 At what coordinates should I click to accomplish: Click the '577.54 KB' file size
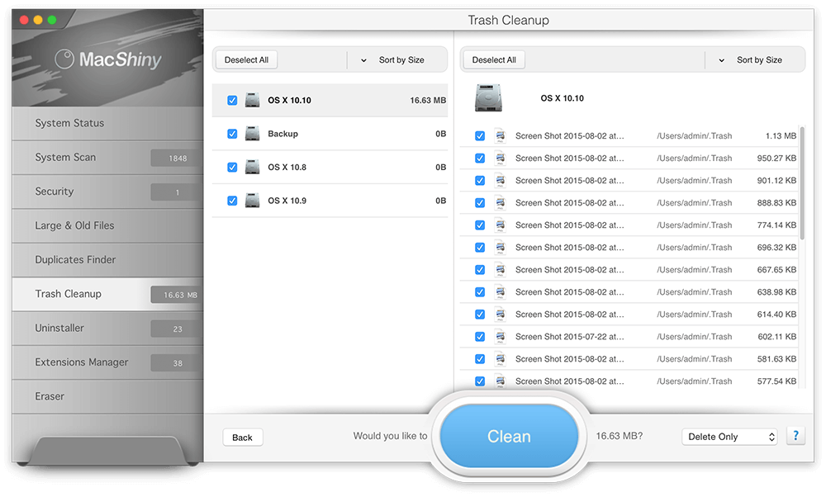(x=776, y=381)
